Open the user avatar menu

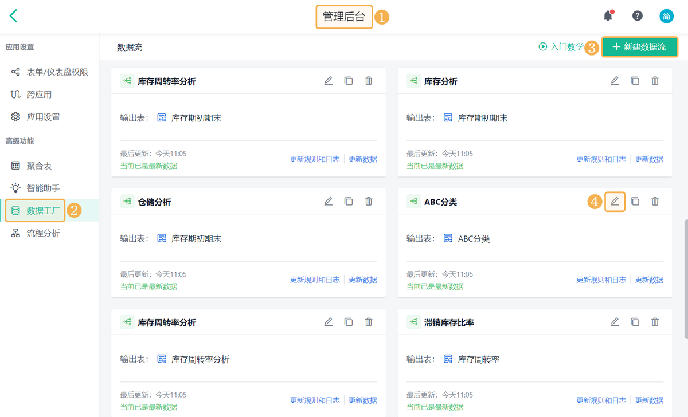click(x=666, y=16)
